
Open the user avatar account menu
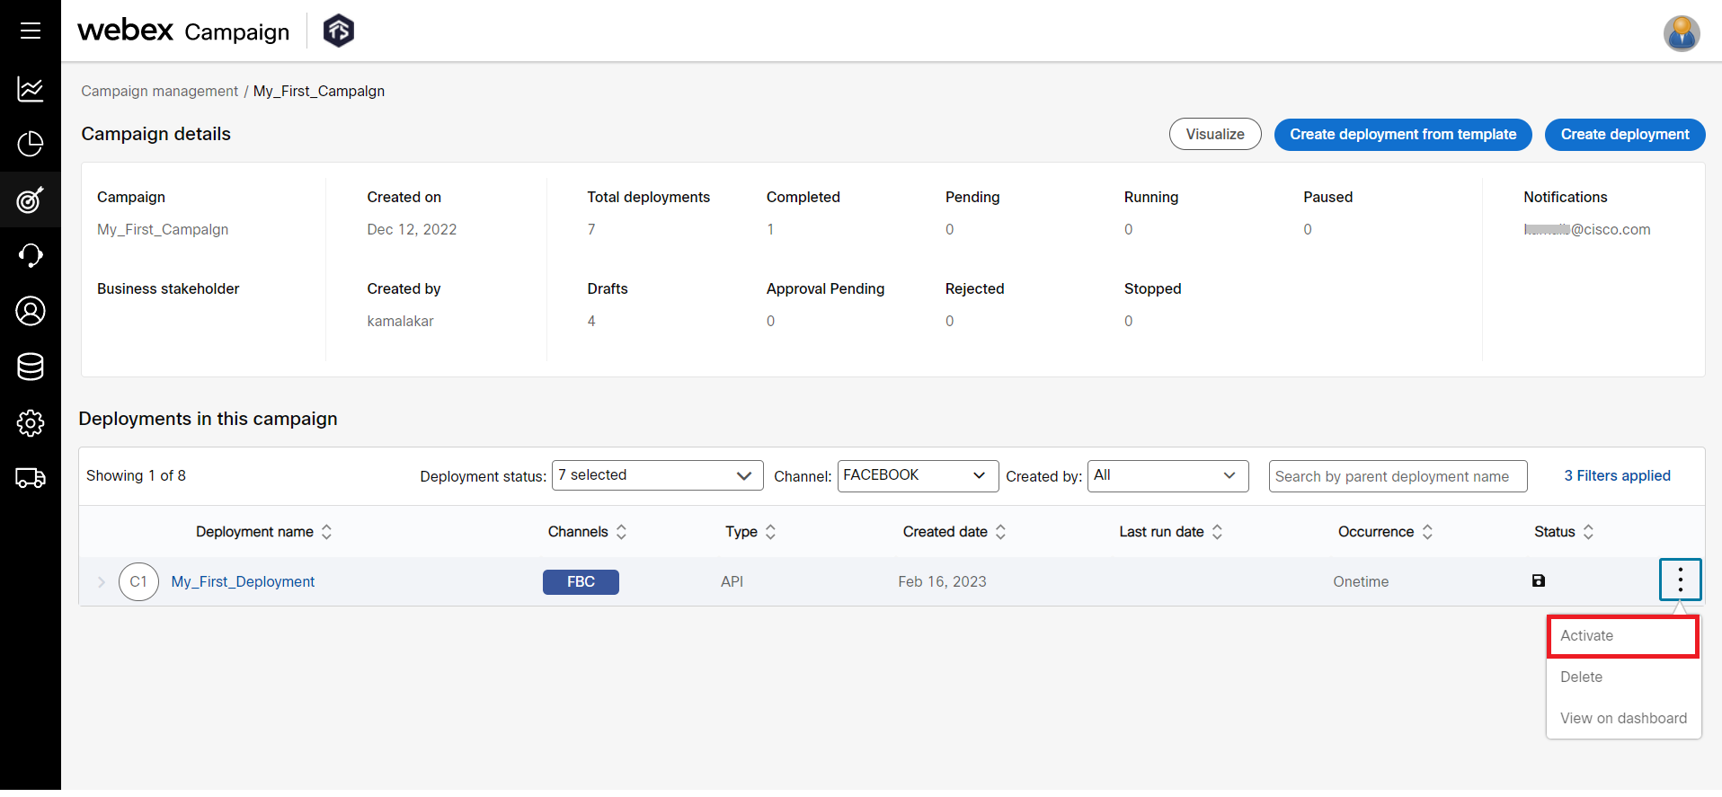point(1681,33)
